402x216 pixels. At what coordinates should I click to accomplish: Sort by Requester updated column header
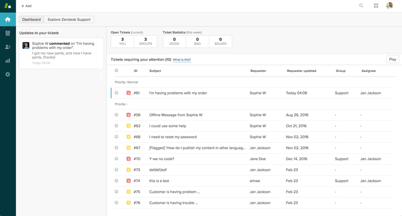tap(301, 71)
